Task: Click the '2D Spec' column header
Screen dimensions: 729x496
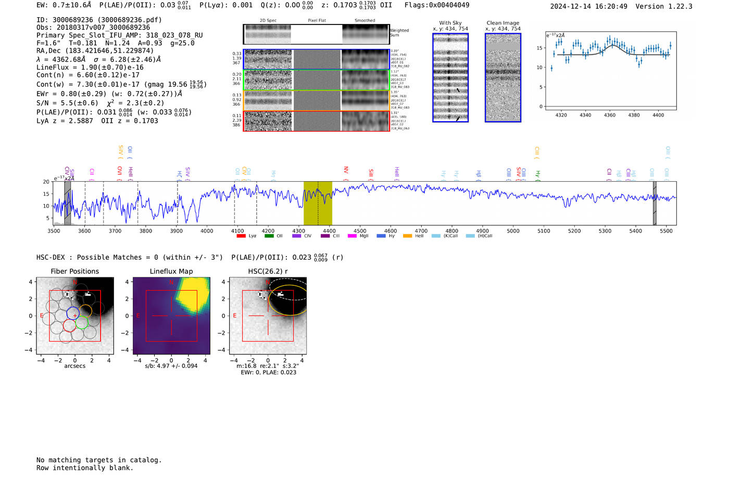Action: tap(268, 21)
